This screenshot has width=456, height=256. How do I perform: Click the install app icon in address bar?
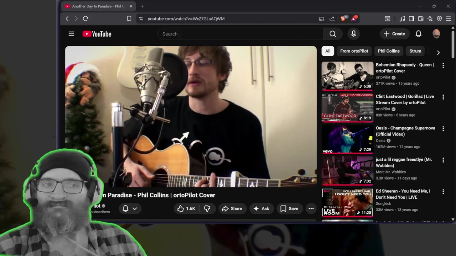[321, 18]
